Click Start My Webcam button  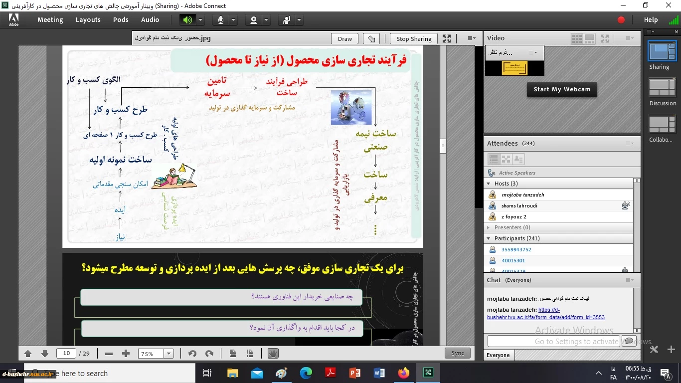pyautogui.click(x=562, y=89)
